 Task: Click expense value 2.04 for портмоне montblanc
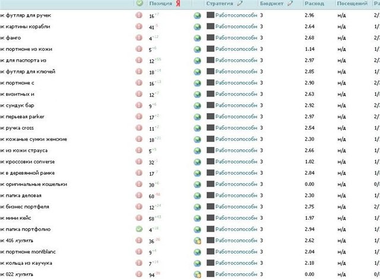309,252
